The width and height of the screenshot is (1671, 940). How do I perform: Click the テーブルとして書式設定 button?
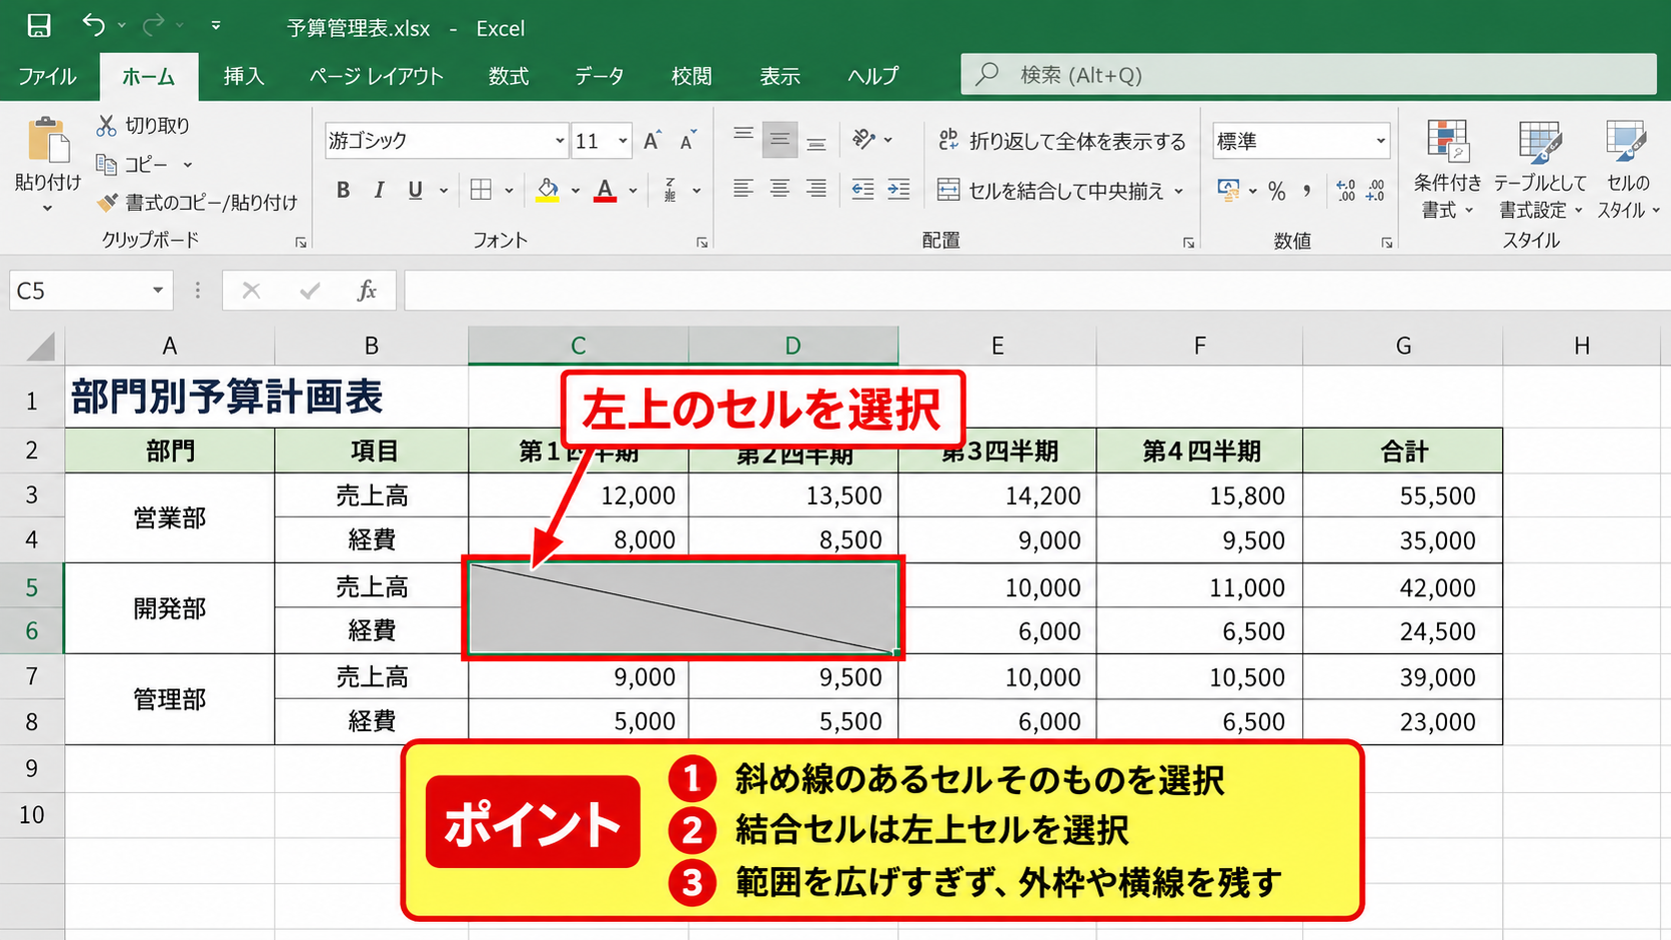(x=1539, y=168)
